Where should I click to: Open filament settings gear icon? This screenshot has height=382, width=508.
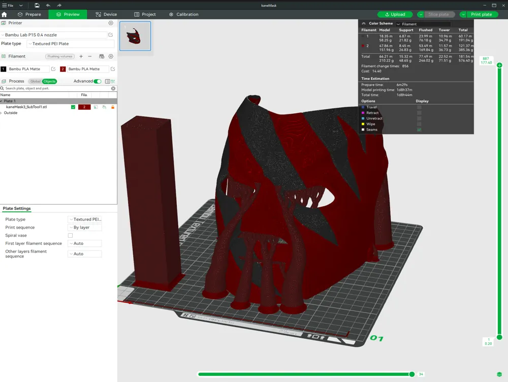(x=111, y=56)
